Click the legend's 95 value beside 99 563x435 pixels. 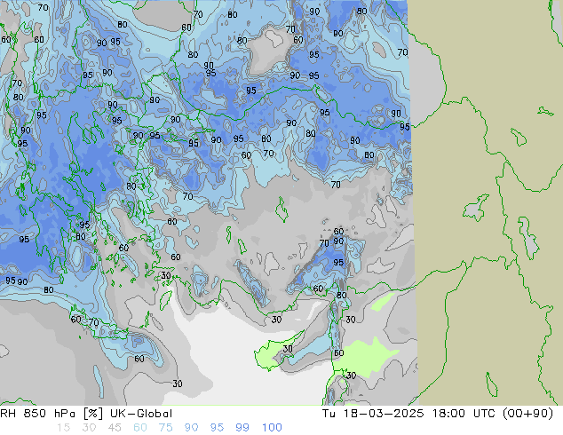point(217,428)
